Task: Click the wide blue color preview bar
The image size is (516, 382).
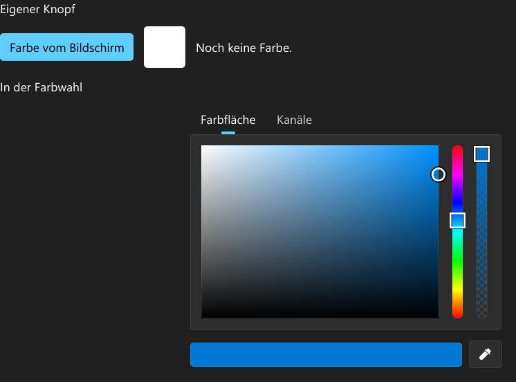Action: pos(326,355)
